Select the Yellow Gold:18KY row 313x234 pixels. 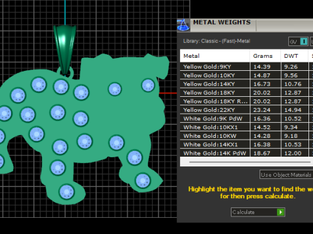tap(246, 93)
